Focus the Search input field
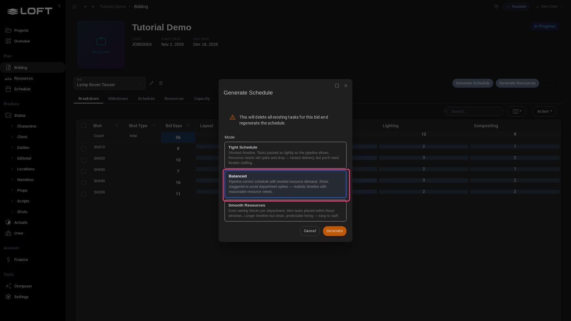Image resolution: width=571 pixels, height=321 pixels. pyautogui.click(x=473, y=111)
